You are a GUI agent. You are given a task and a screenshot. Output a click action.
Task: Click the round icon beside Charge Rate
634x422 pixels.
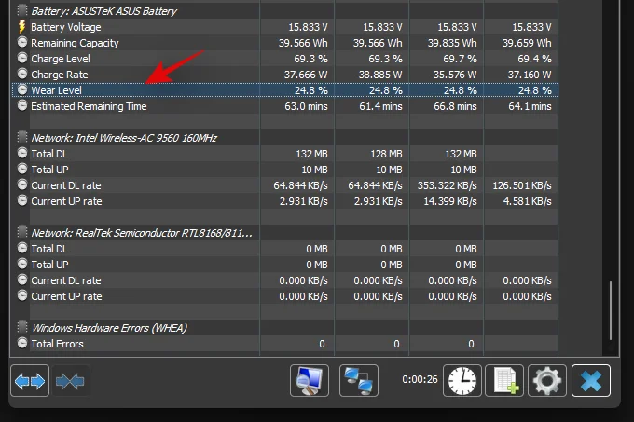(22, 74)
